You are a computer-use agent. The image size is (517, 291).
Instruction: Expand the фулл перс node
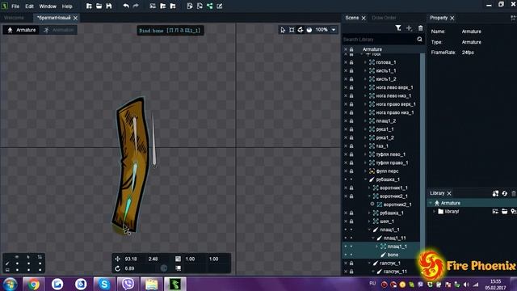365,171
